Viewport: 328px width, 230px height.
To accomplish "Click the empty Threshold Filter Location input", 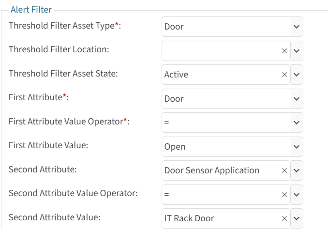I will [x=220, y=51].
